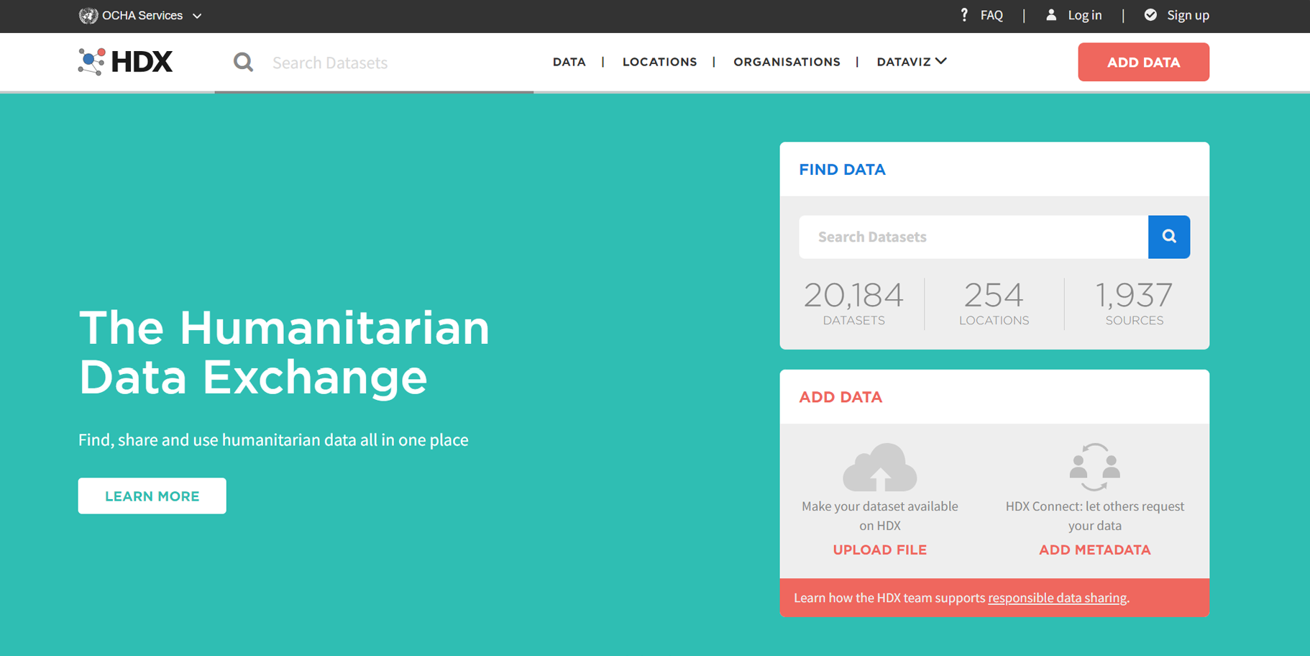Screen dimensions: 1310x656
Task: Click the HDX Connect people icon
Action: [x=1094, y=468]
